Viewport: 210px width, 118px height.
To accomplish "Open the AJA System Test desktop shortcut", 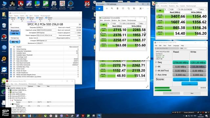I will pos(71,5).
